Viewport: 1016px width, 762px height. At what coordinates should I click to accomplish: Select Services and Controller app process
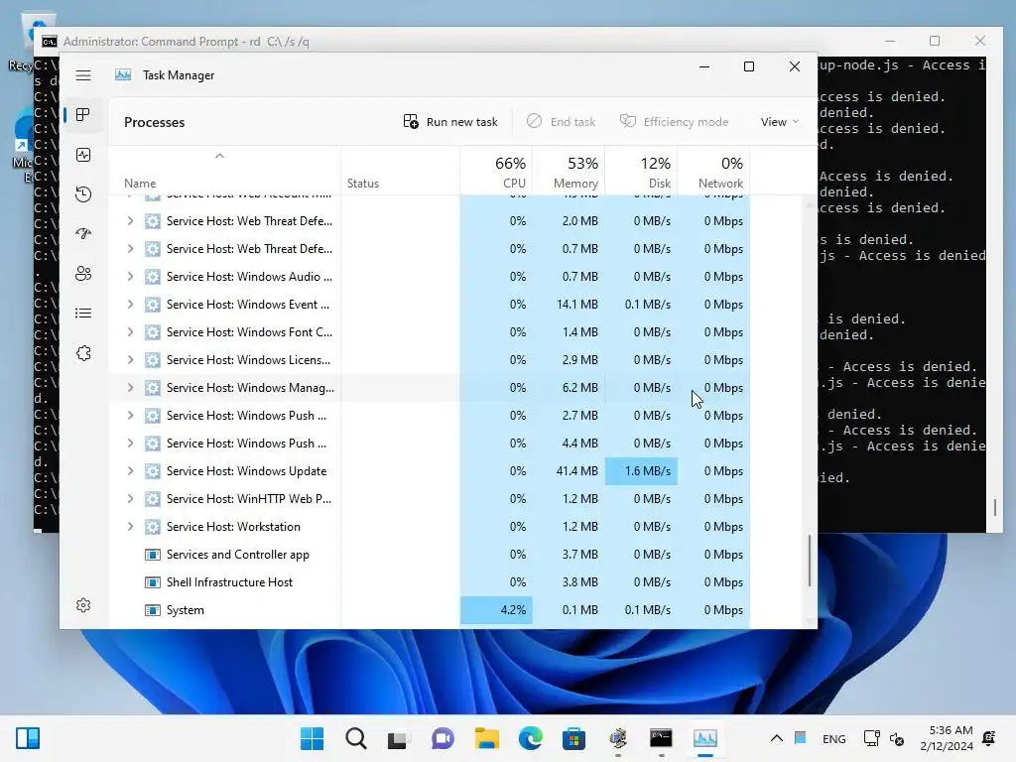point(430,555)
